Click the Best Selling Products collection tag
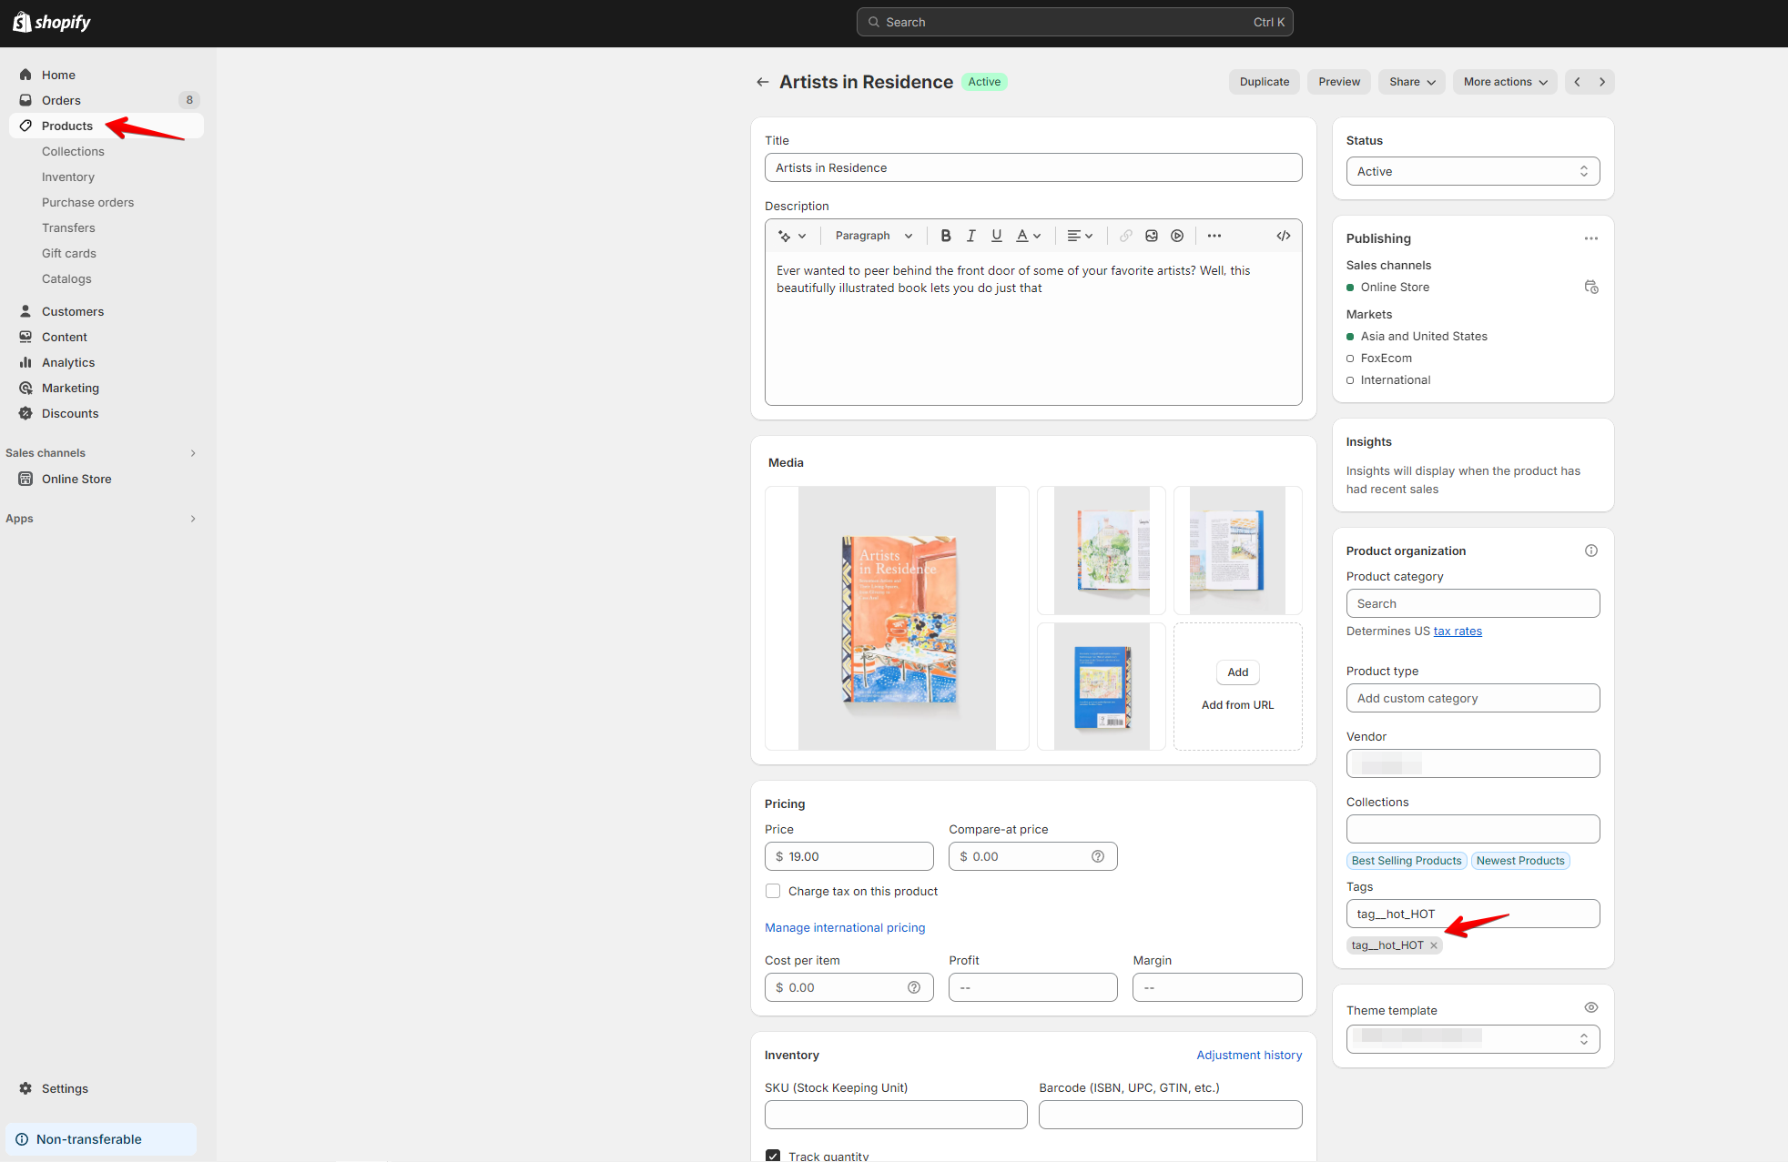This screenshot has height=1162, width=1788. (1407, 861)
